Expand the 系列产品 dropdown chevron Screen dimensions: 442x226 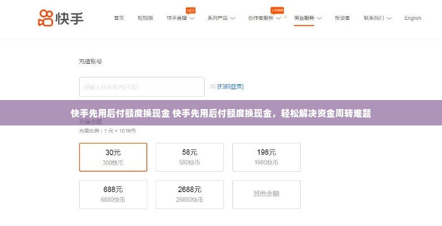[232, 18]
